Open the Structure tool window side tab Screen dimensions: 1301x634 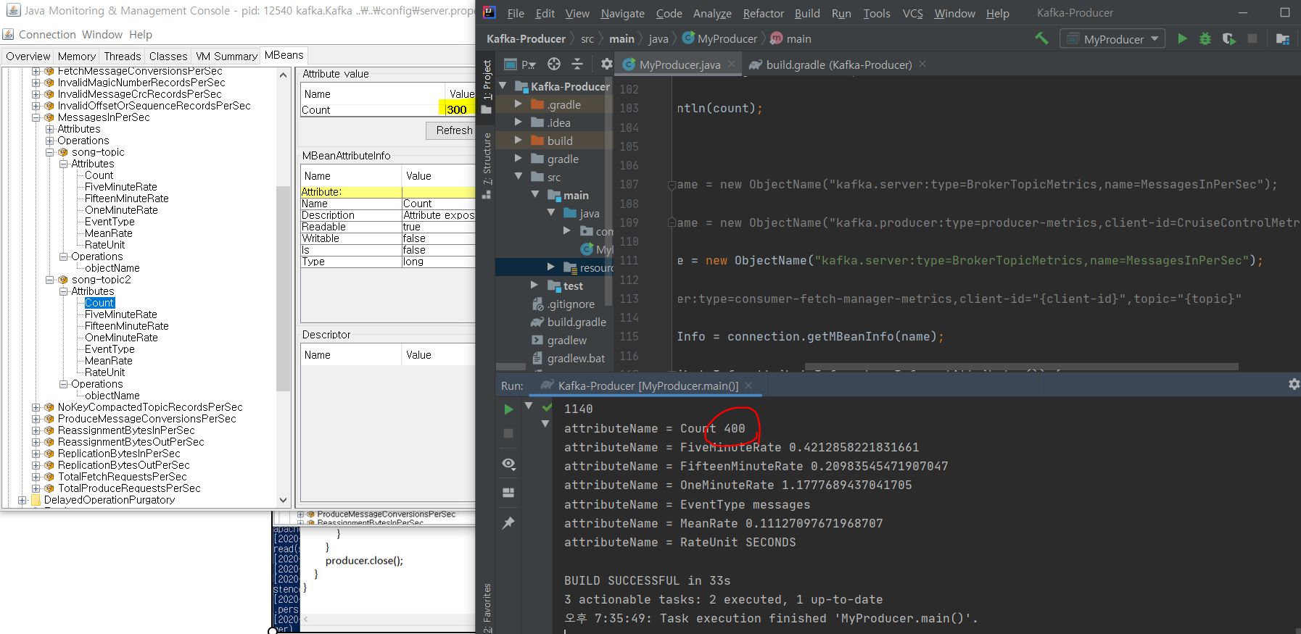487,165
